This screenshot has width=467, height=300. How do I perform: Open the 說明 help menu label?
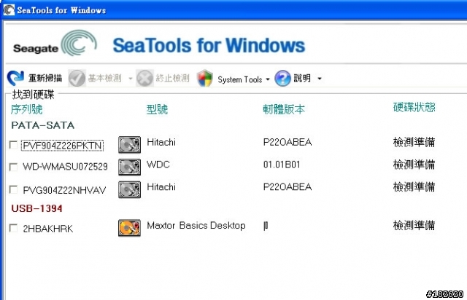coord(302,78)
